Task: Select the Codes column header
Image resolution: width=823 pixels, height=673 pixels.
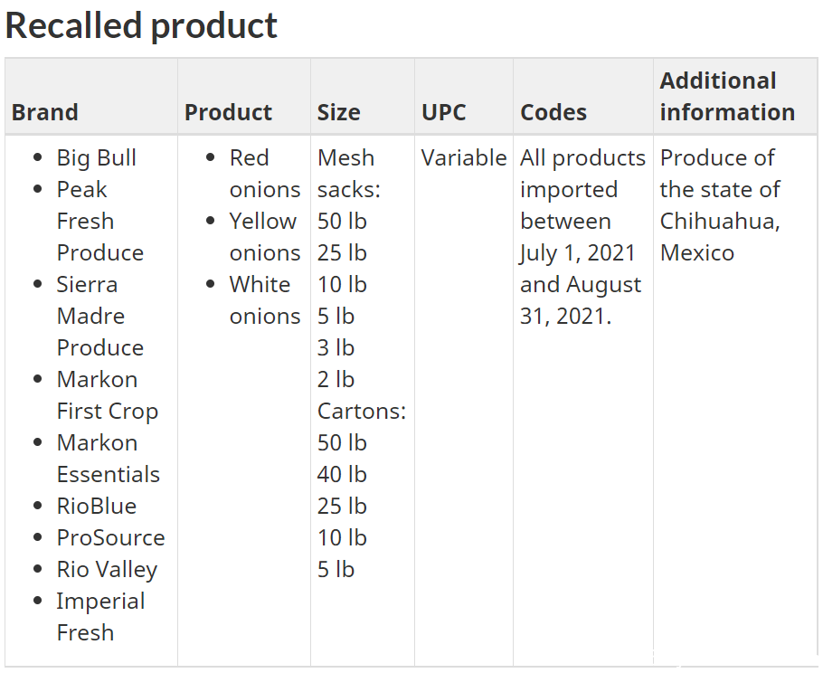Action: [553, 112]
